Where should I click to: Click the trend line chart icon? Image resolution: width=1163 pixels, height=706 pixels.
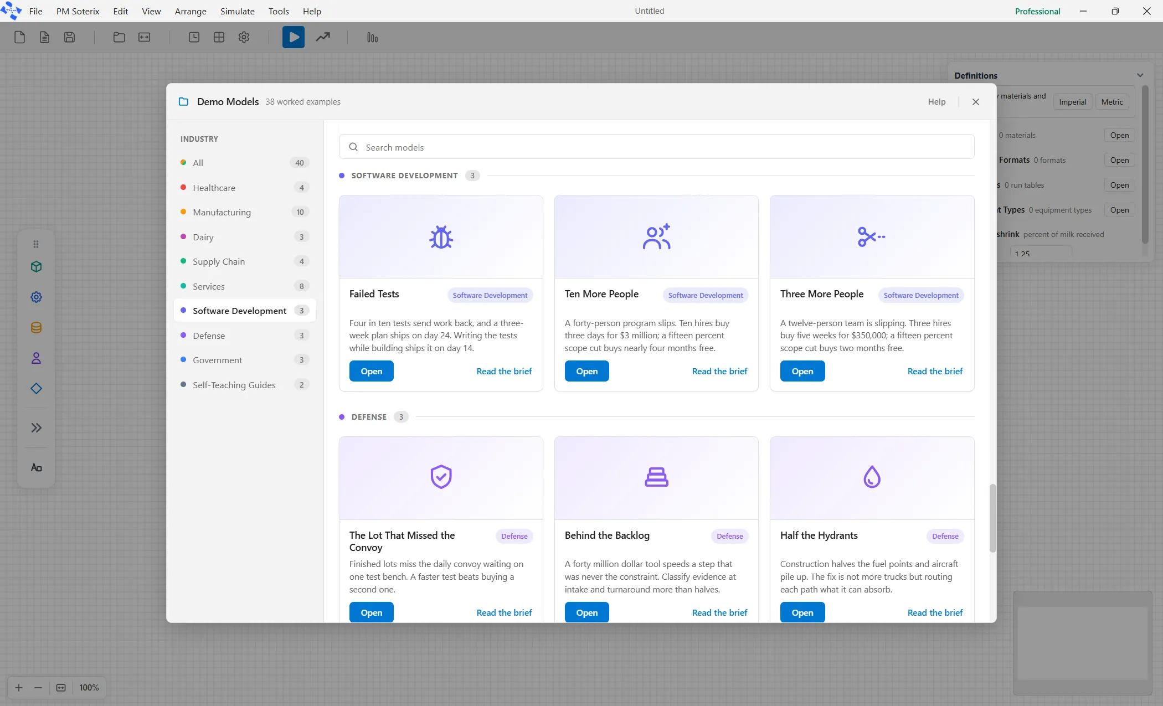[323, 37]
